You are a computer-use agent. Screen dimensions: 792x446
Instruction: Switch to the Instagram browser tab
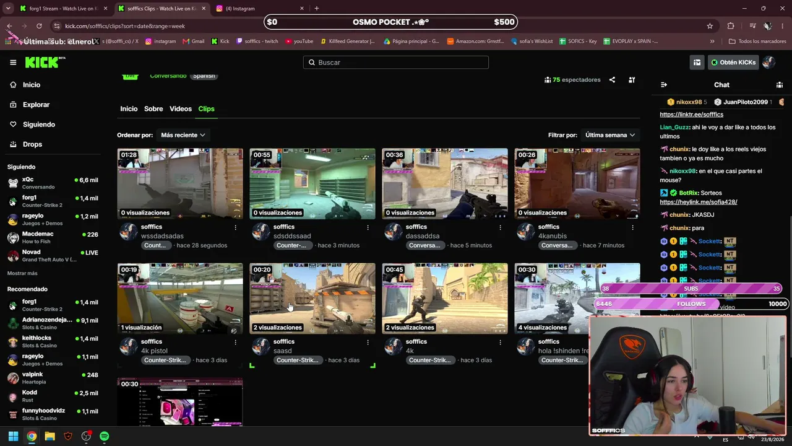(260, 9)
